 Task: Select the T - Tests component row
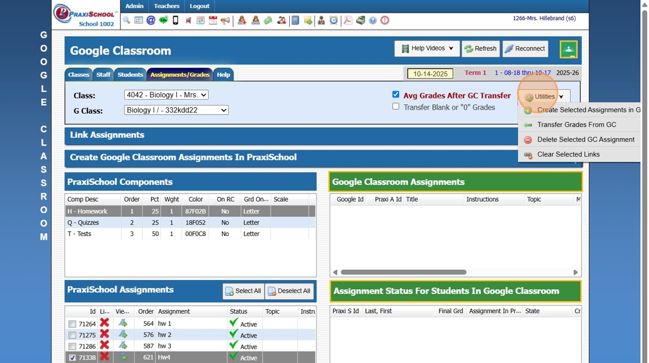tap(190, 234)
